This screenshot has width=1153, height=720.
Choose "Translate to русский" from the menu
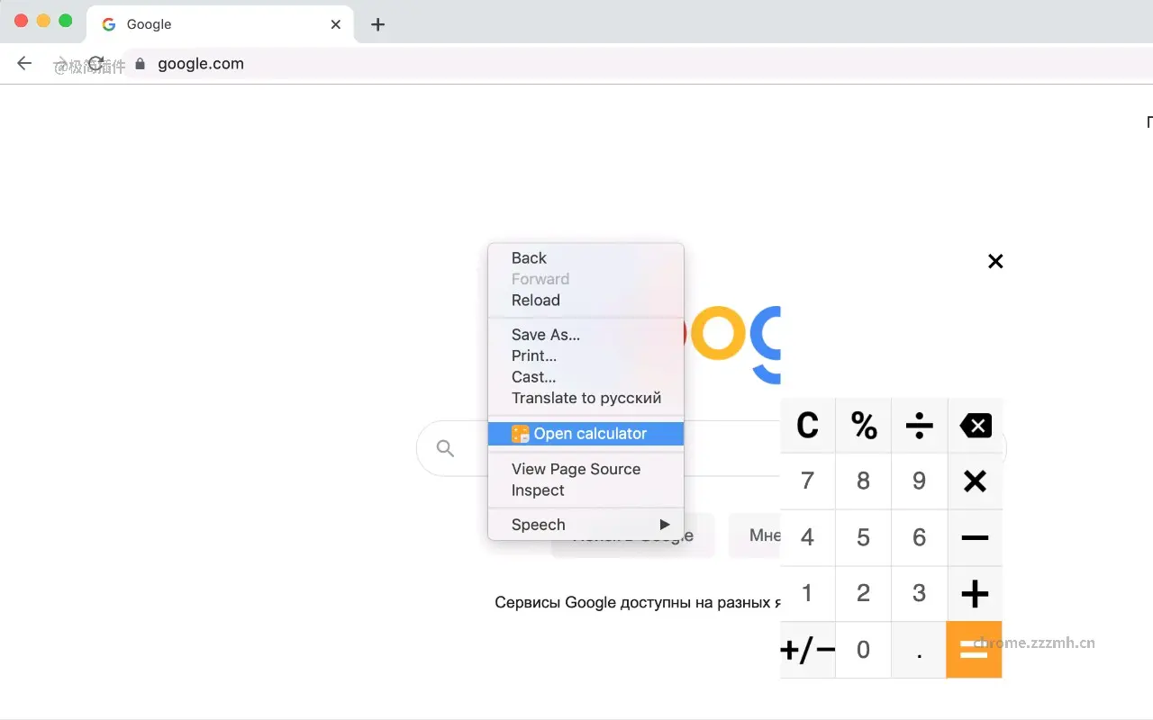tap(586, 398)
